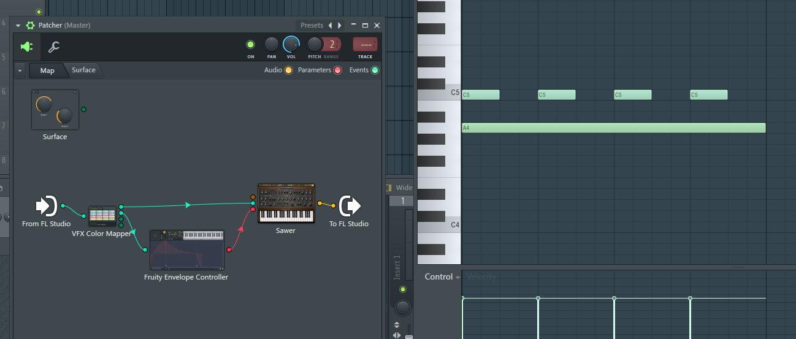Open the wrench settings panel in Patcher
796x339 pixels.
pyautogui.click(x=54, y=47)
